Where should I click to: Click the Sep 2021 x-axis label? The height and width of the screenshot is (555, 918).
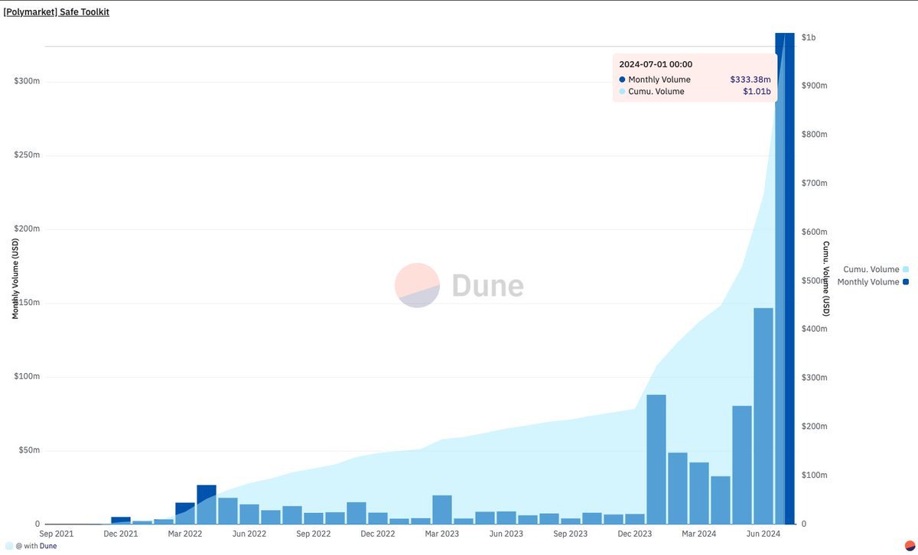pos(57,534)
